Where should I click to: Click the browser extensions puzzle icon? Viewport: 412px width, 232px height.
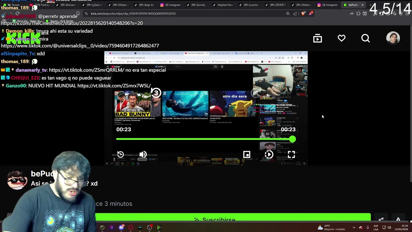pyautogui.click(x=358, y=14)
